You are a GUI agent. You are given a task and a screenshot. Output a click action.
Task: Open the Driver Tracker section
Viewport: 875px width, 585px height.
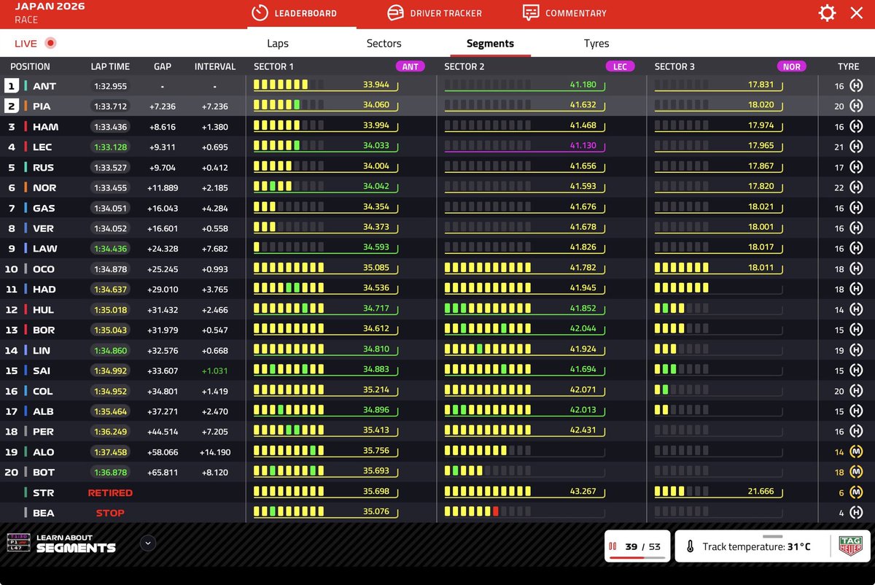435,13
